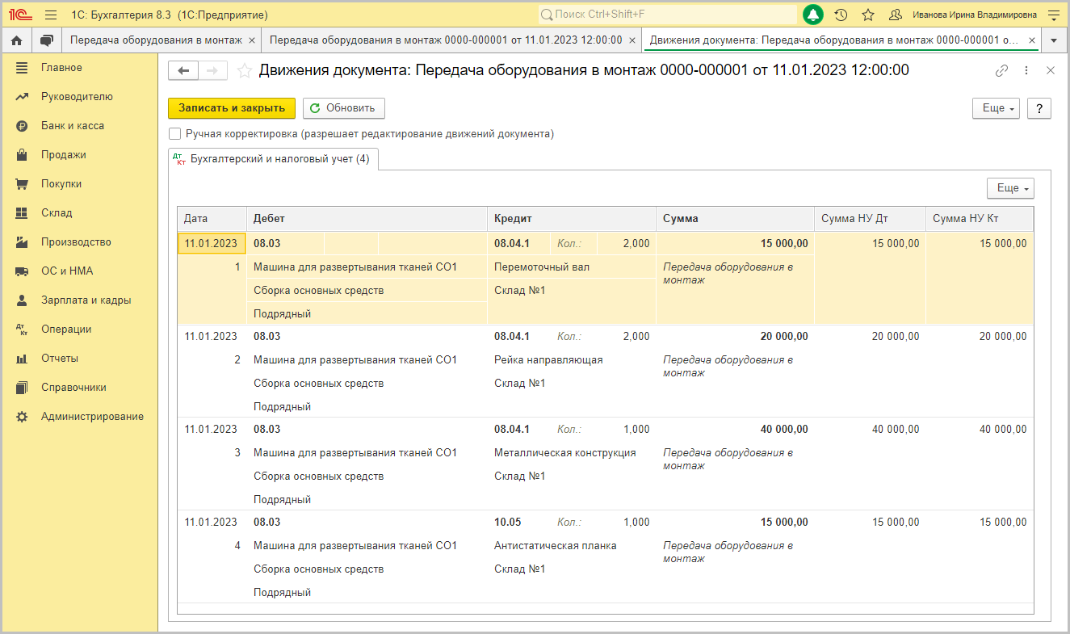1070x634 pixels.
Task: Click the Сумма column header
Action: tap(735, 219)
